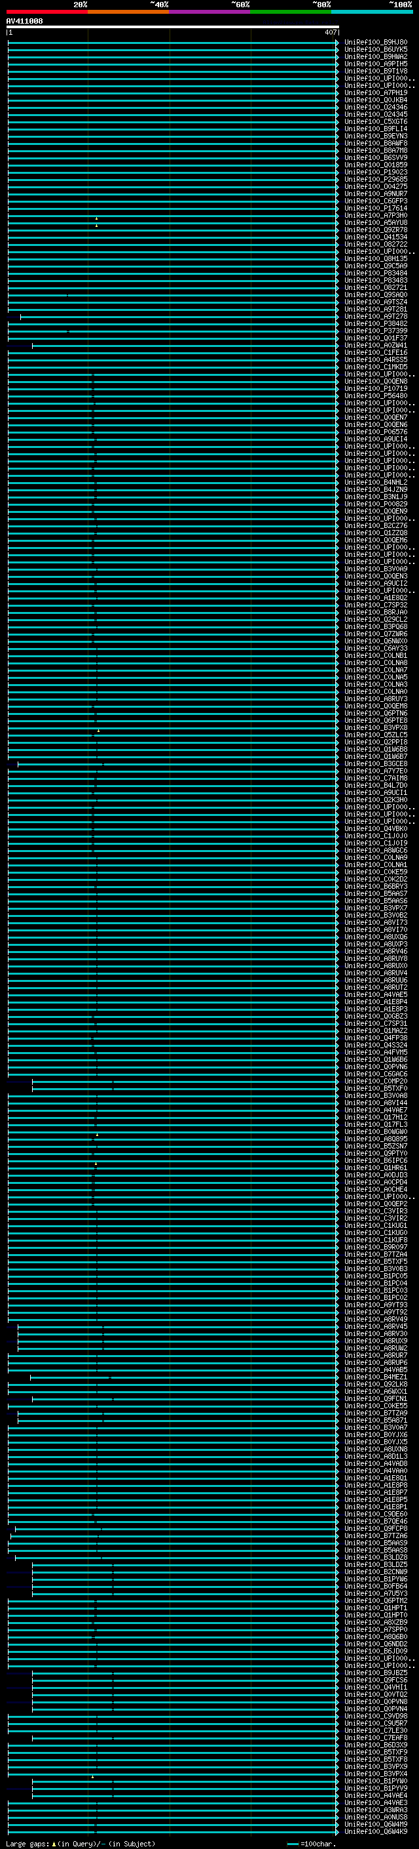The width and height of the screenshot is (419, 1849).
Task: Select hit UniRef100_A9PIH5
Action: [x=376, y=64]
